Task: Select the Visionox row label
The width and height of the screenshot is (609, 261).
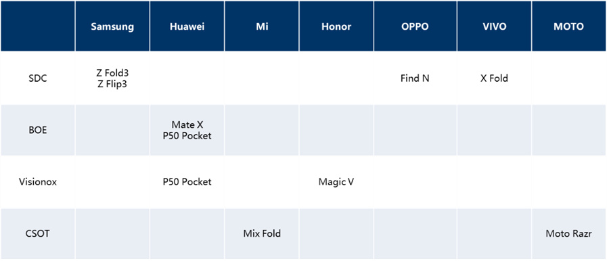Action: click(x=38, y=181)
